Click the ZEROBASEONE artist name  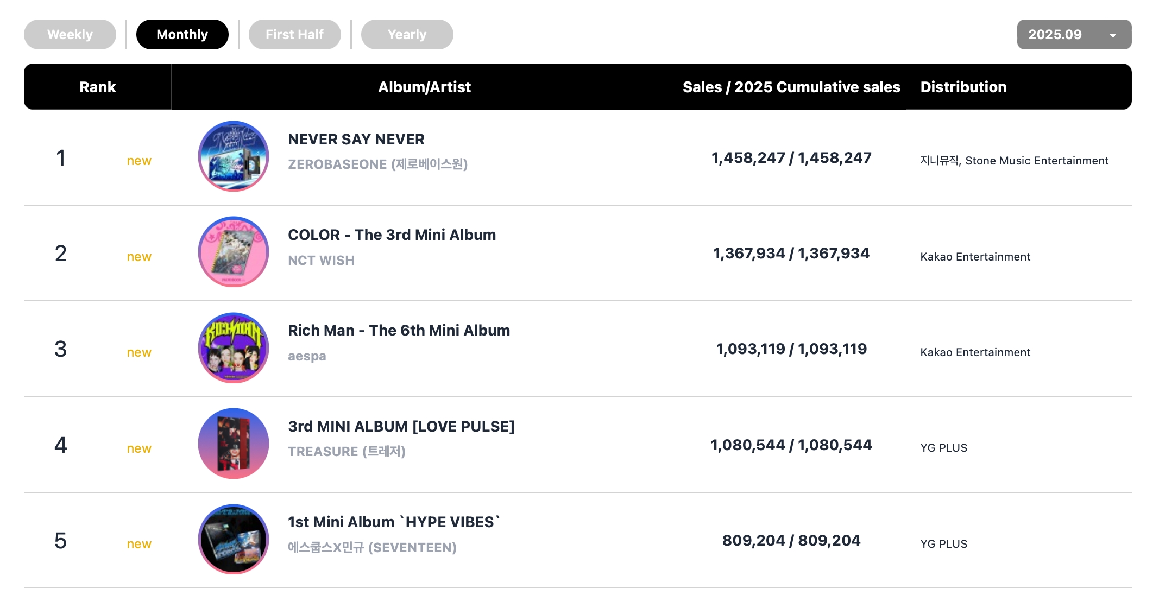point(377,164)
